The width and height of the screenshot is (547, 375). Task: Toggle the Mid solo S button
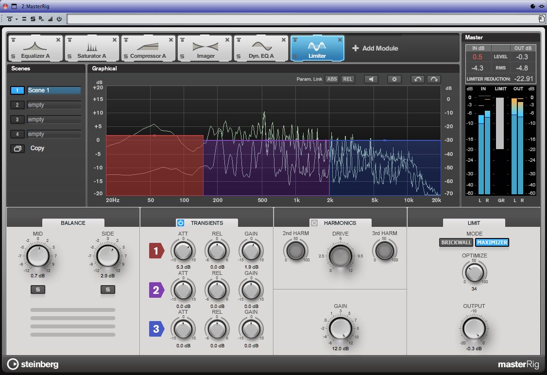pyautogui.click(x=37, y=290)
